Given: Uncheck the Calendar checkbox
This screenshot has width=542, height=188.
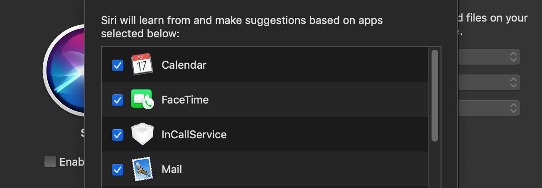Looking at the screenshot, I should click(x=118, y=65).
